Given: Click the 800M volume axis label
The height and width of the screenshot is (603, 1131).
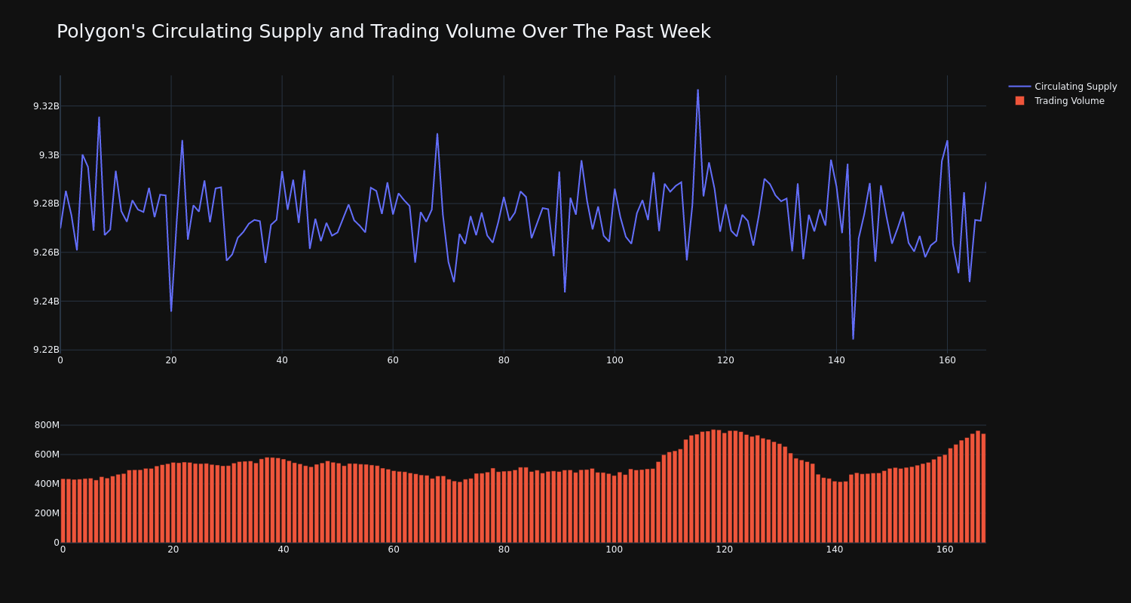Looking at the screenshot, I should (47, 425).
